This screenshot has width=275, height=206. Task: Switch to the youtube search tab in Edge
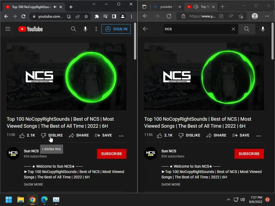pos(167,7)
